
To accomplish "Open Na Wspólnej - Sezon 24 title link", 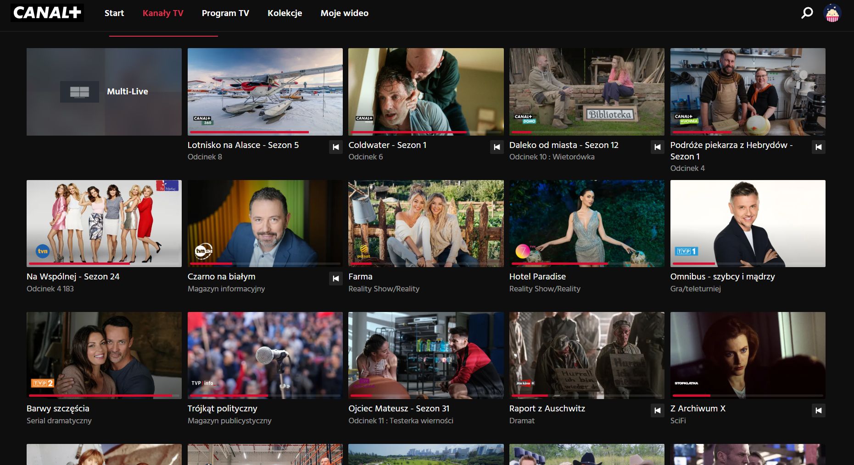I will click(73, 277).
